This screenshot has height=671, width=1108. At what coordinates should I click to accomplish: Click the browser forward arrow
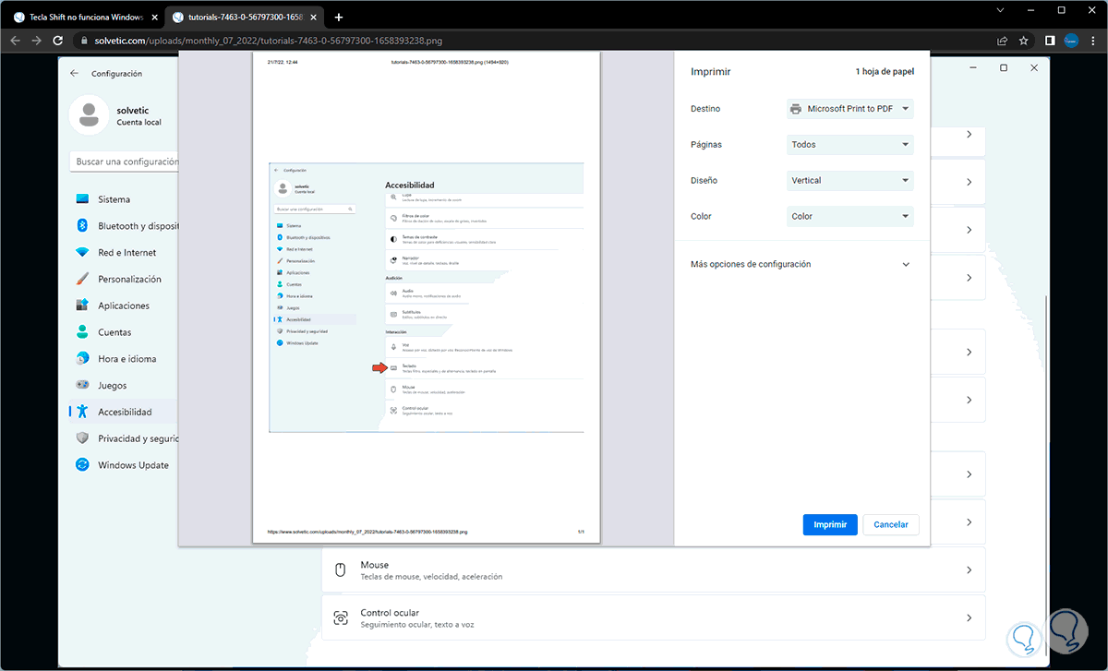pos(36,41)
